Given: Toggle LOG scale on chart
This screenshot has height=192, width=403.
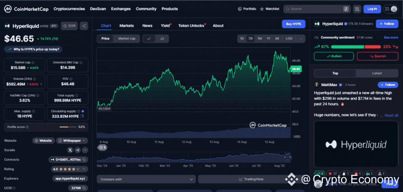Looking at the screenshot, I should point(289,39).
